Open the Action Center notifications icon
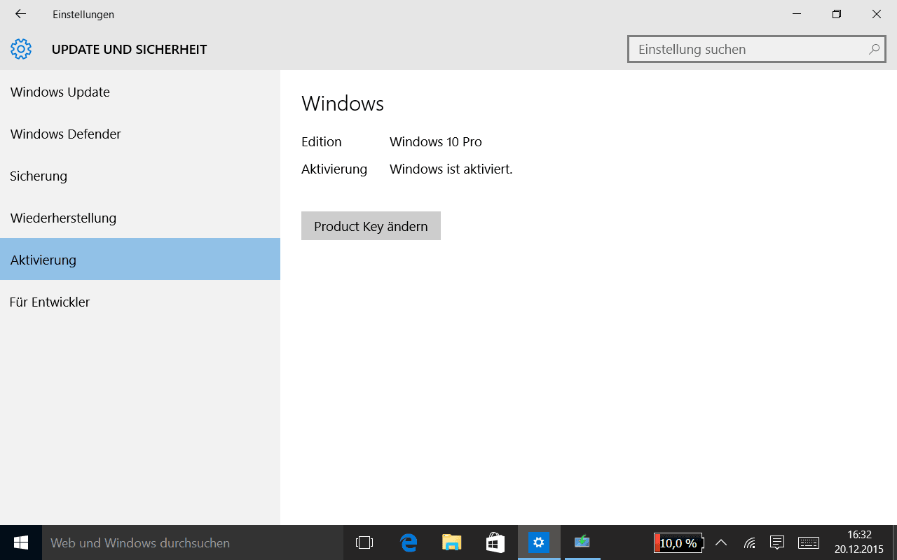897x560 pixels. tap(776, 542)
